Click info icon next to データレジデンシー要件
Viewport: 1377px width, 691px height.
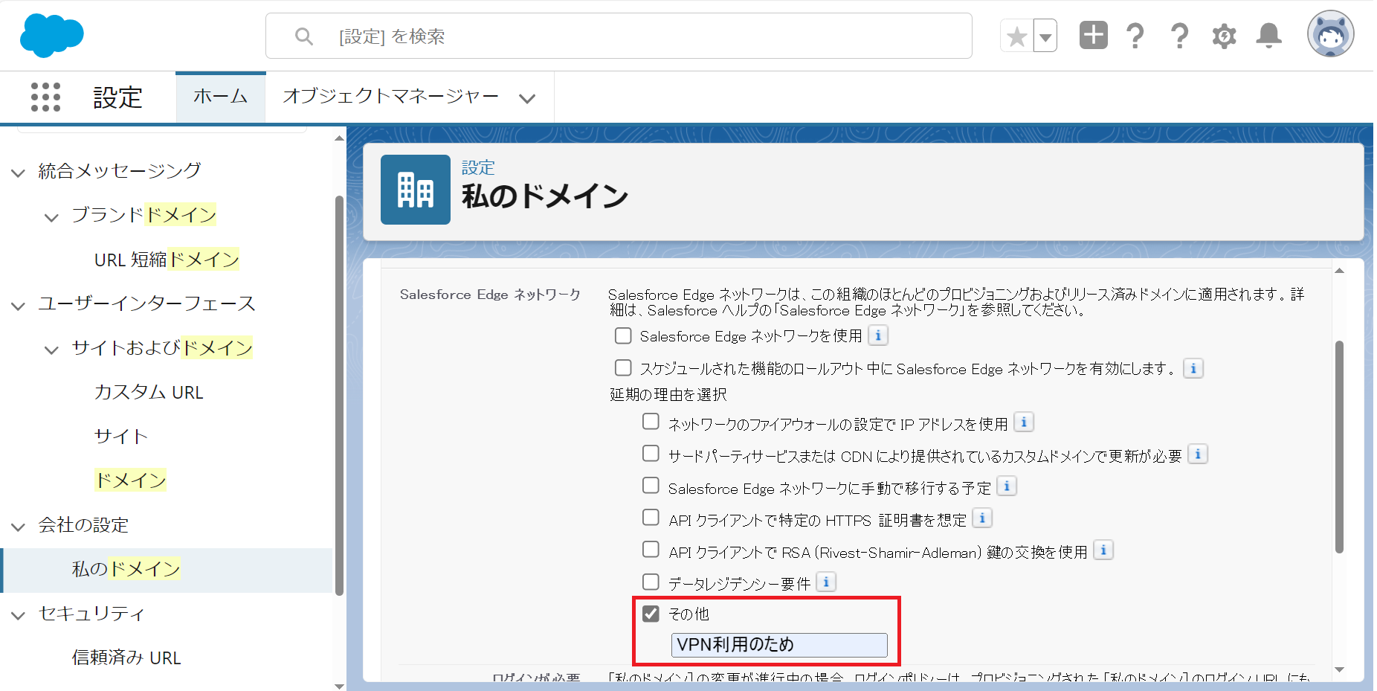point(826,582)
